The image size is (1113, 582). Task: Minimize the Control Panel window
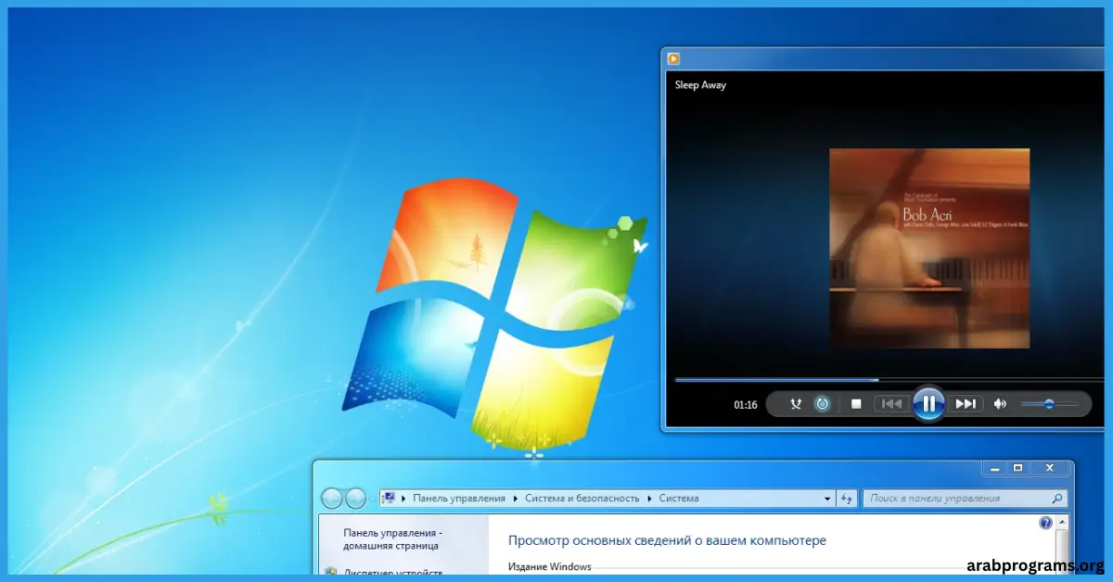pos(994,468)
